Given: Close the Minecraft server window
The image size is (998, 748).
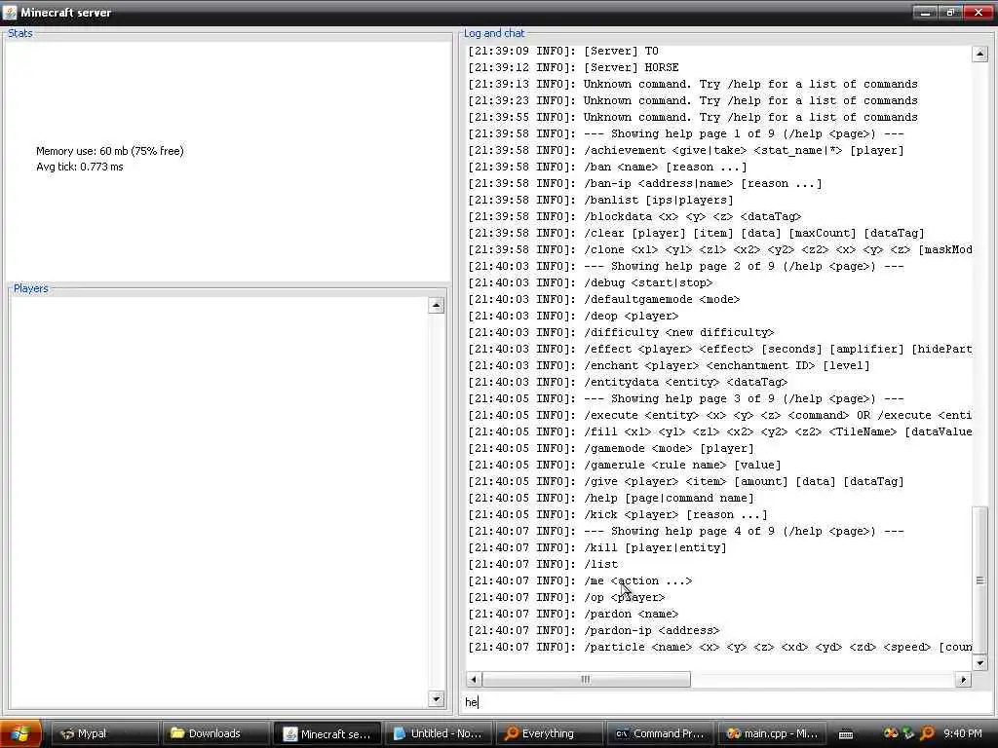Looking at the screenshot, I should click(979, 12).
